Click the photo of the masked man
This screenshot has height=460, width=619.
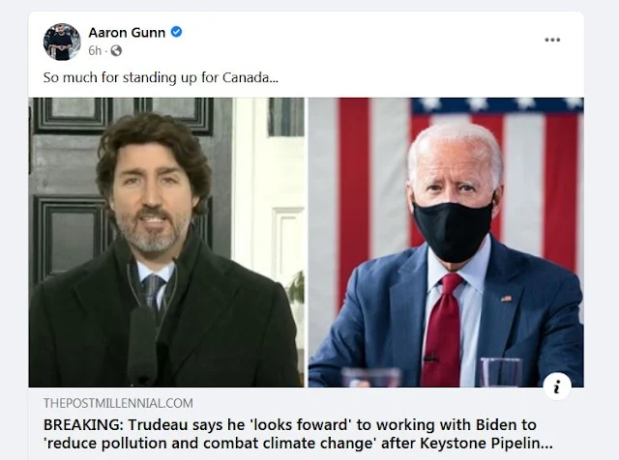[446, 243]
